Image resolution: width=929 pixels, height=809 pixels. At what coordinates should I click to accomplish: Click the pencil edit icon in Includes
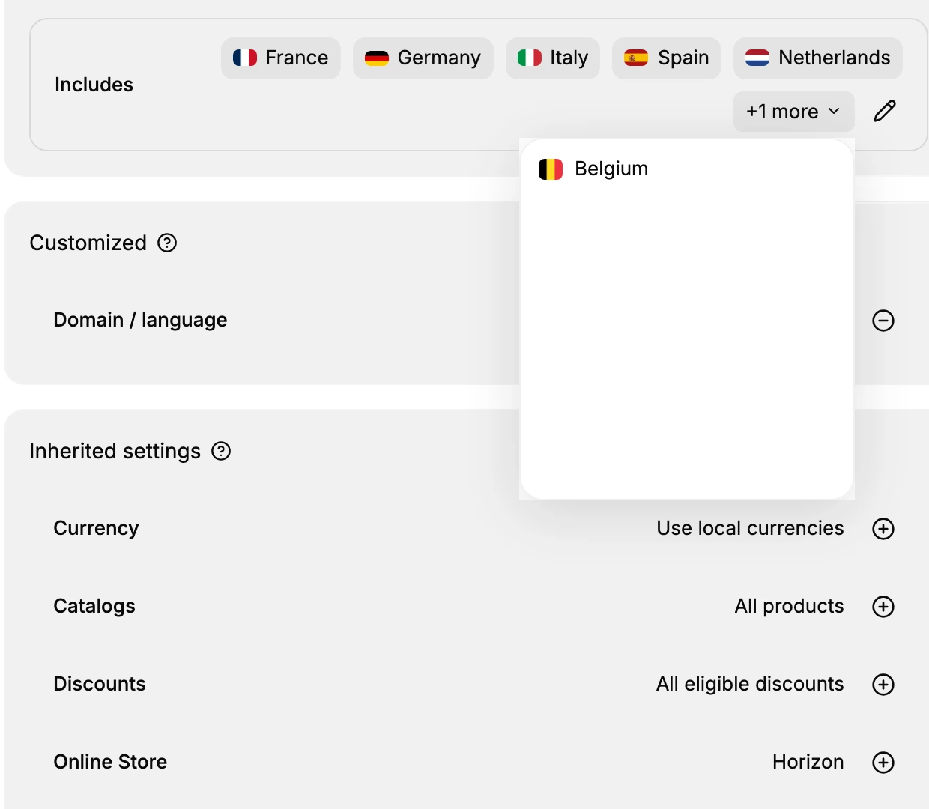885,111
